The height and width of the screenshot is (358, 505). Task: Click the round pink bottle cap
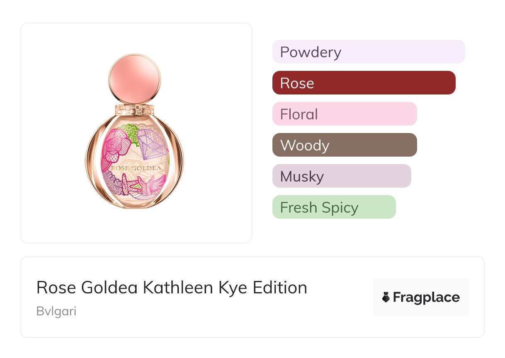[134, 78]
